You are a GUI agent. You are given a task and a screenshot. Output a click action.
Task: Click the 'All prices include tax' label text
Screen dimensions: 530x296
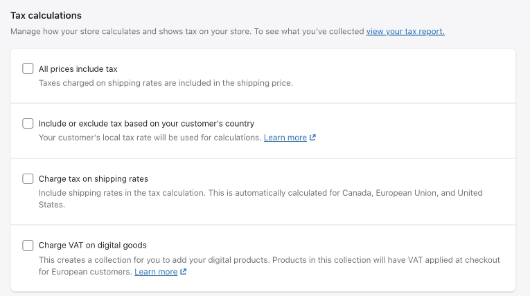[x=78, y=68]
